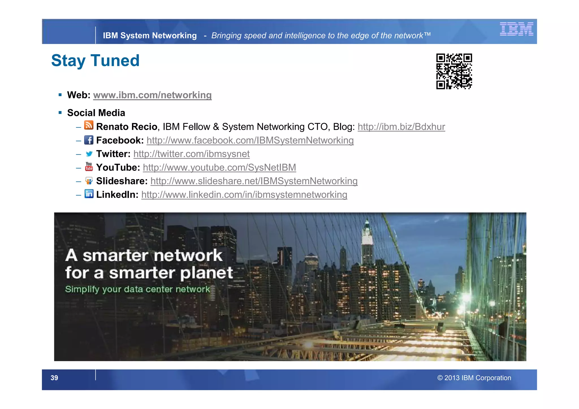Click the Facebook icon
This screenshot has height=409, width=579.
89,140
